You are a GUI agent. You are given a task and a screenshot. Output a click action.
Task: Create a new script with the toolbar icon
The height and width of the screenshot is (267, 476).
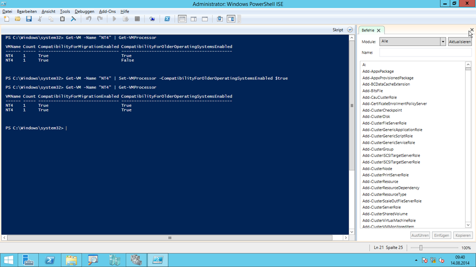click(x=7, y=19)
